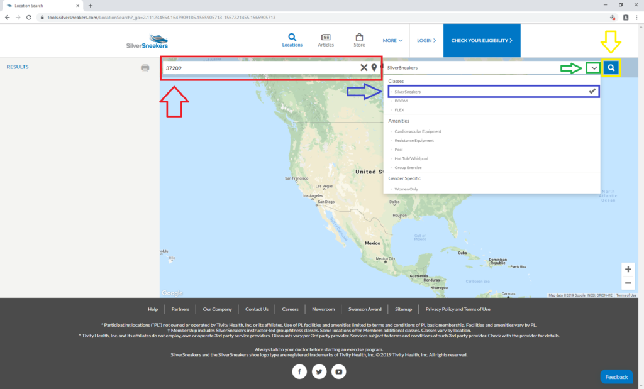Toggle the SilverSneakers class filter

coord(494,92)
